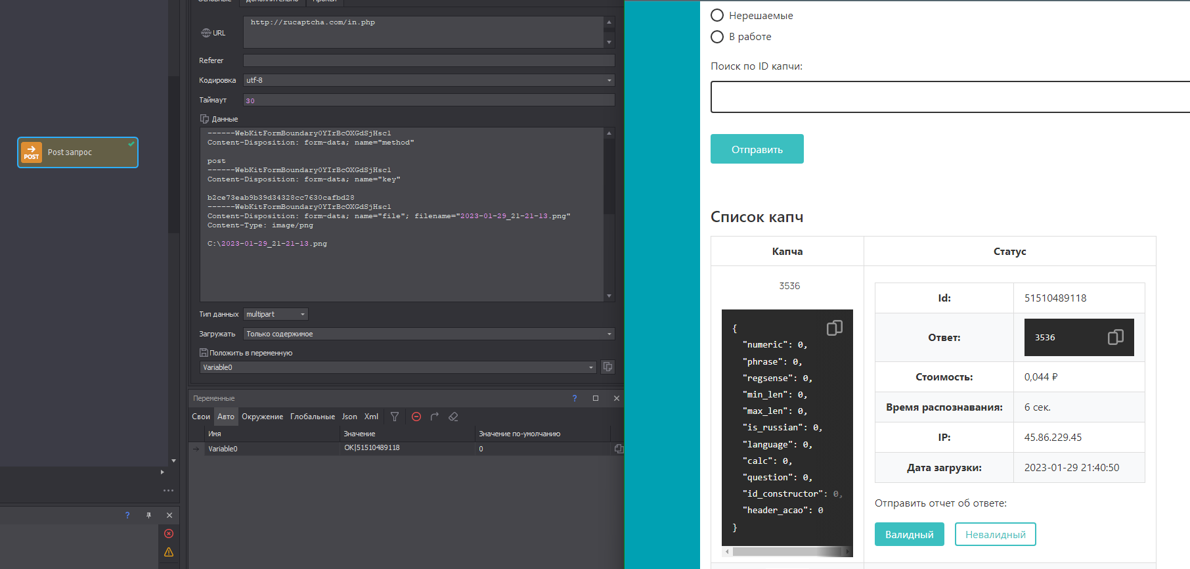Click the IP value 45.86.229.45
This screenshot has height=569, width=1190.
1053,438
